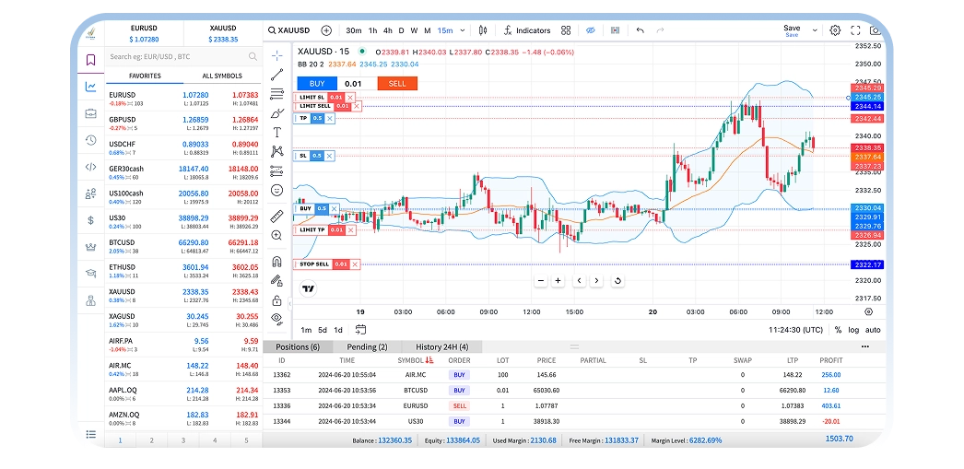Image resolution: width=964 pixels, height=469 pixels.
Task: Expand the timeframe interval dropdown arrow
Action: [461, 30]
